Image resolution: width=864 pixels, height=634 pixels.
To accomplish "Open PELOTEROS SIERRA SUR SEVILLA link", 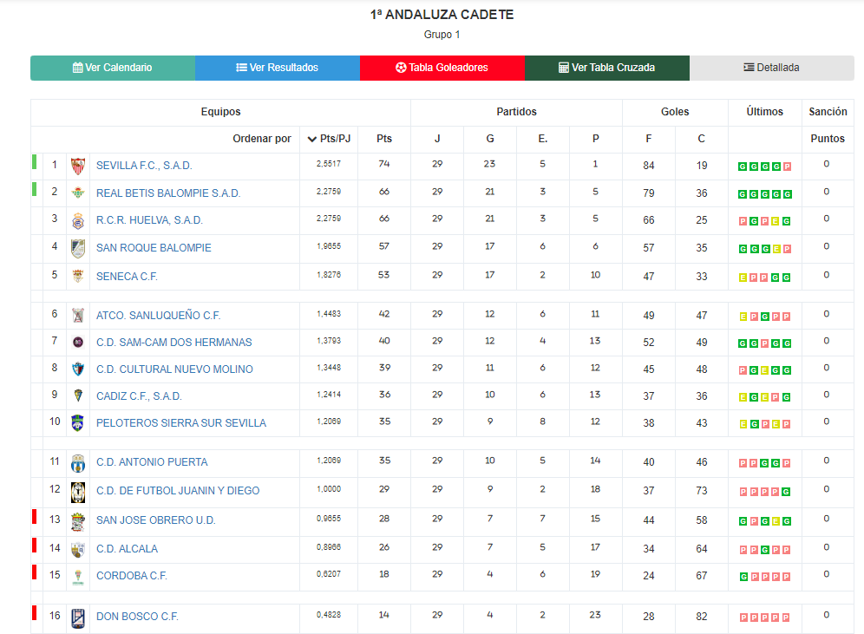I will (x=181, y=423).
